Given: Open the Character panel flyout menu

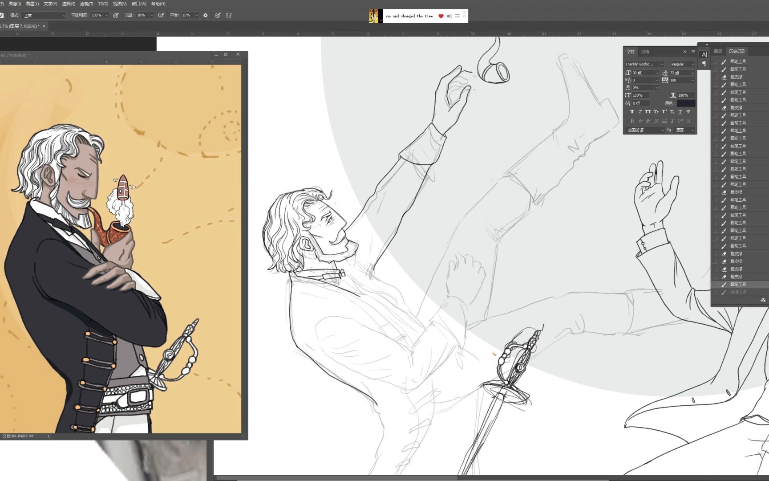Looking at the screenshot, I should coord(693,52).
